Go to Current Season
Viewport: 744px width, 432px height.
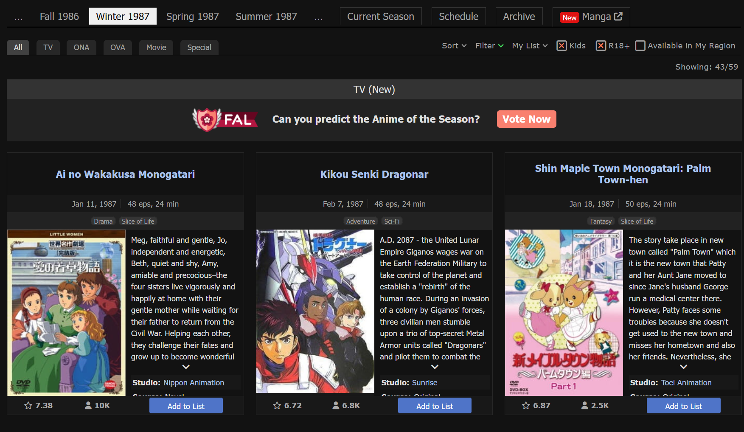pyautogui.click(x=381, y=17)
